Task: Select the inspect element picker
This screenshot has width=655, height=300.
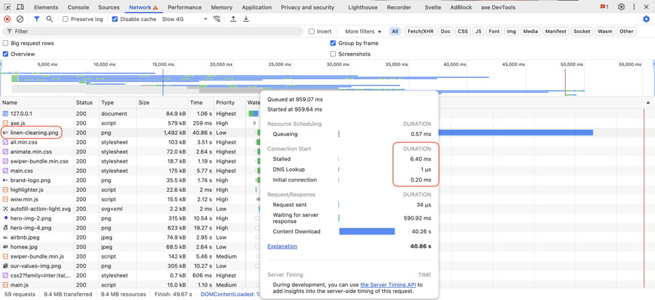Action: click(7, 7)
